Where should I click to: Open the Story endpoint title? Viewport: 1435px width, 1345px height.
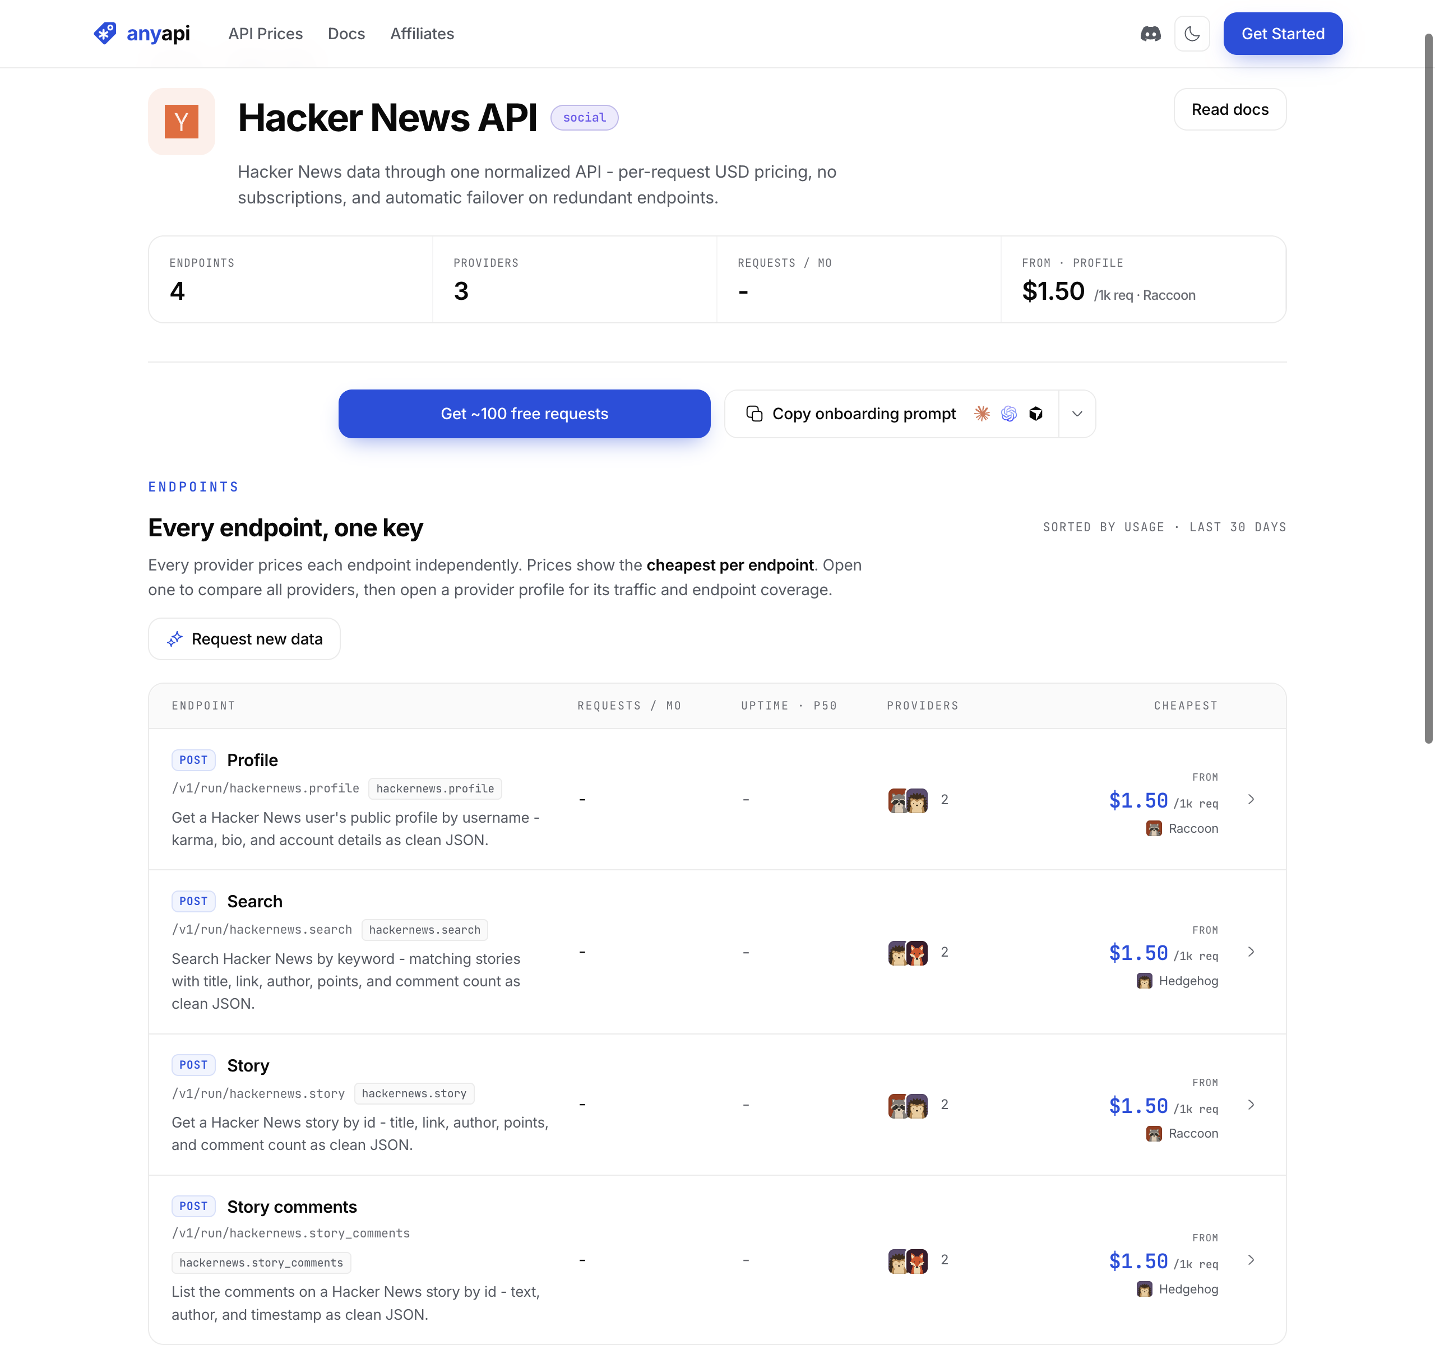pos(248,1066)
